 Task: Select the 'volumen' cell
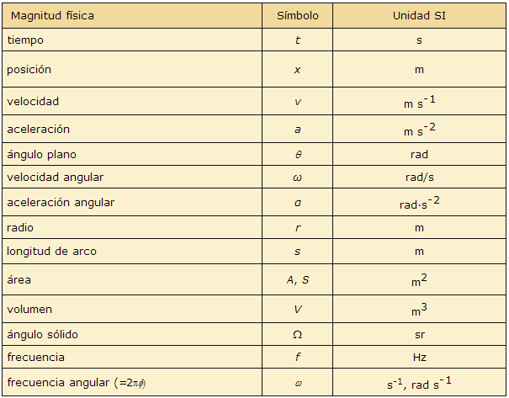[x=29, y=309]
